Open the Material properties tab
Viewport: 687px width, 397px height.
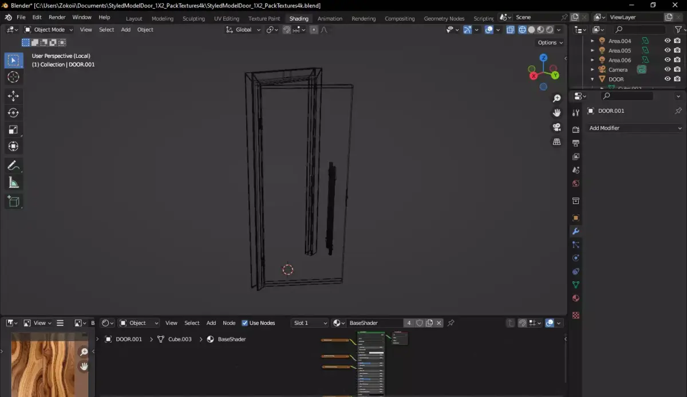coord(576,298)
